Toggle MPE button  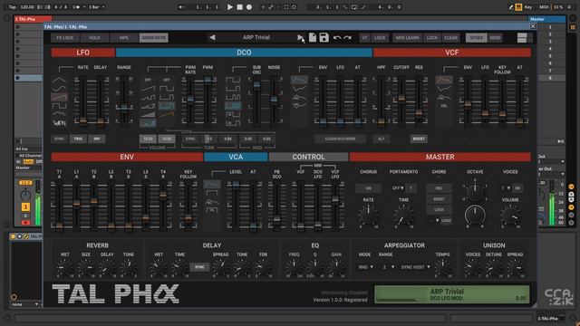pos(124,38)
